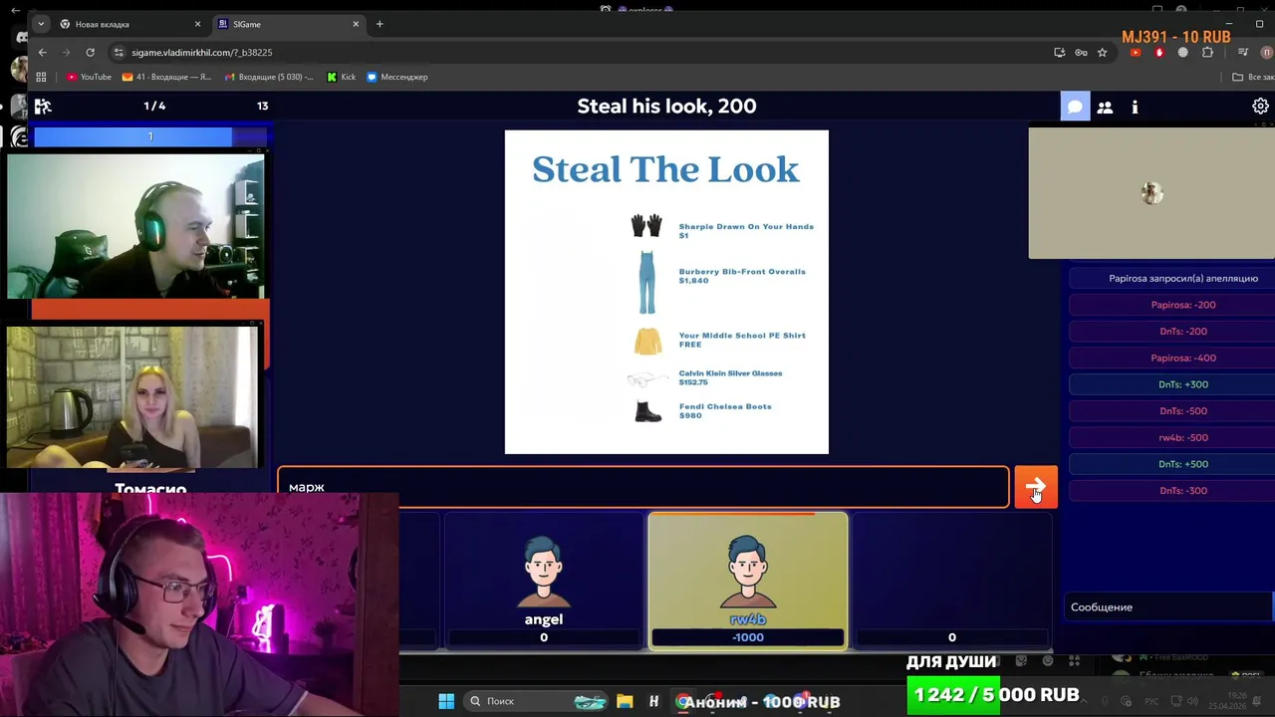
Task: Open a new browser tab with plus
Action: tap(380, 24)
